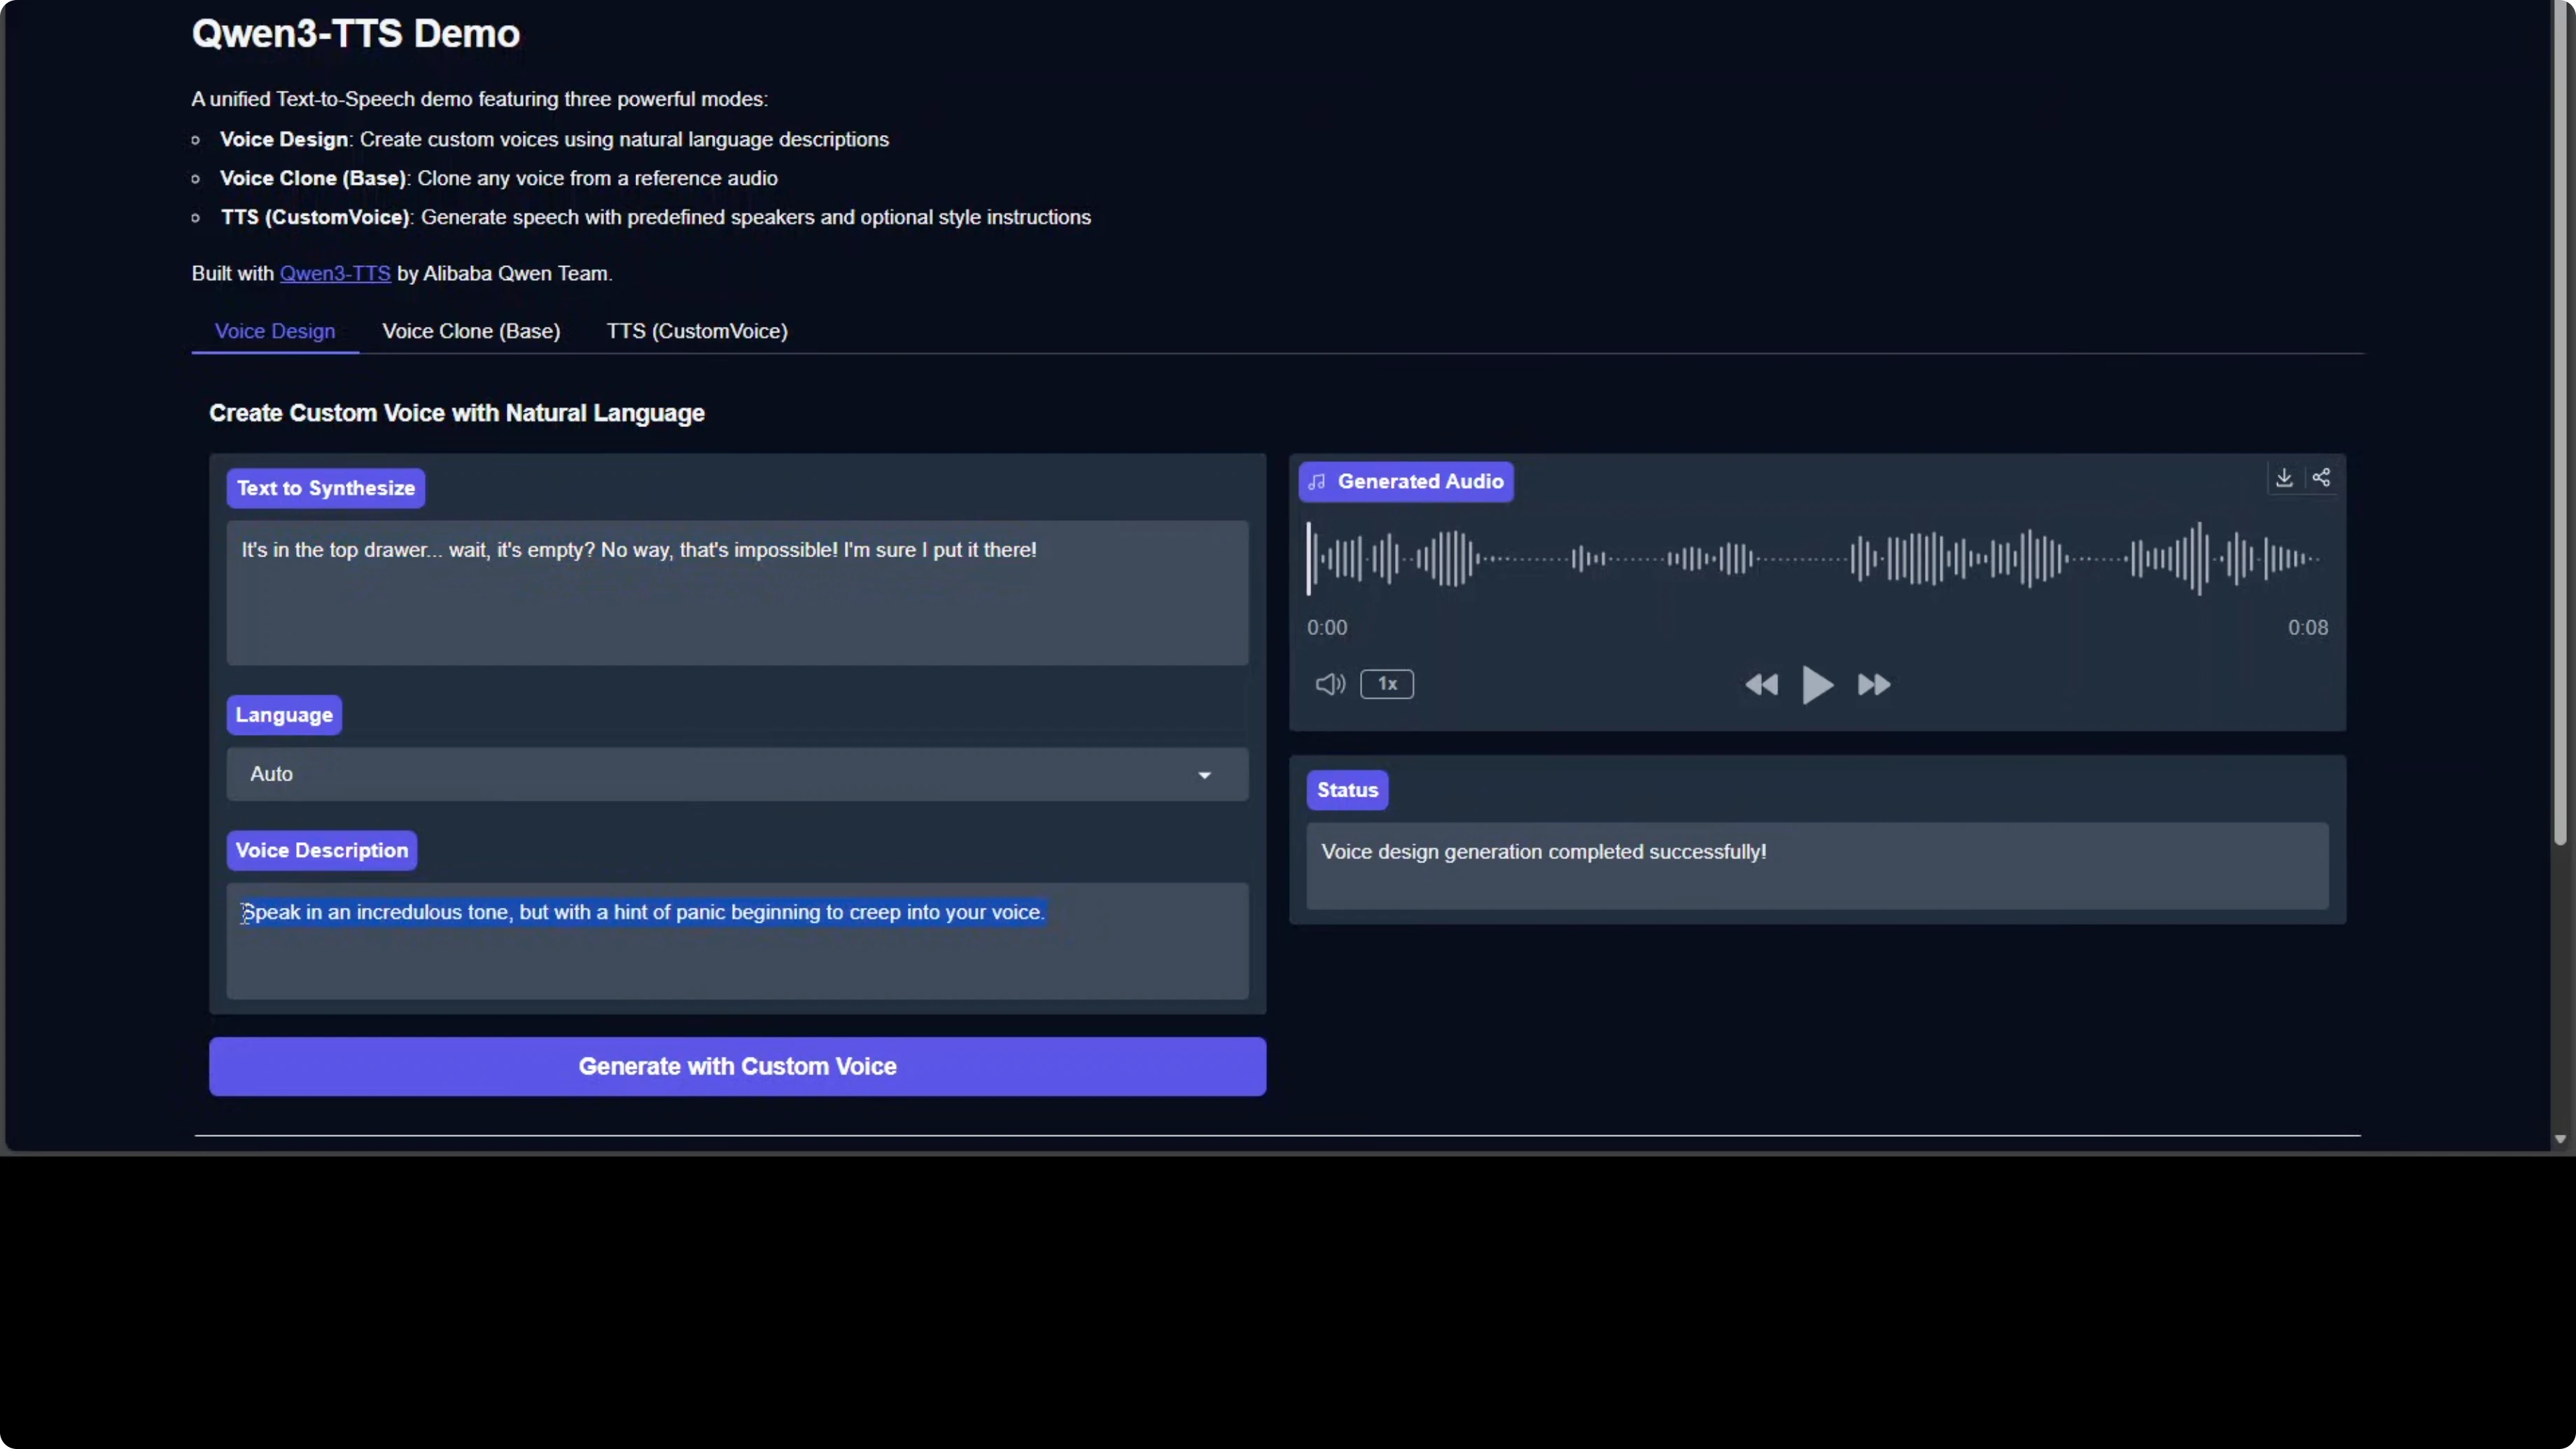Click the share audio icon
The height and width of the screenshot is (1449, 2576).
[2321, 478]
